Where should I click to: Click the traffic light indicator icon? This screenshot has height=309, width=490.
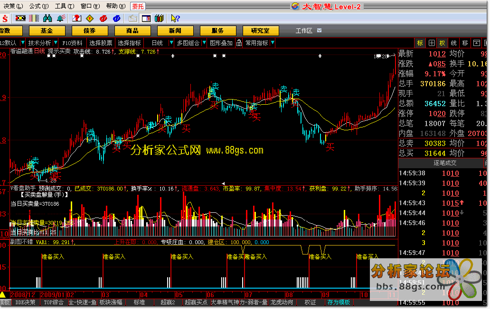(20, 18)
